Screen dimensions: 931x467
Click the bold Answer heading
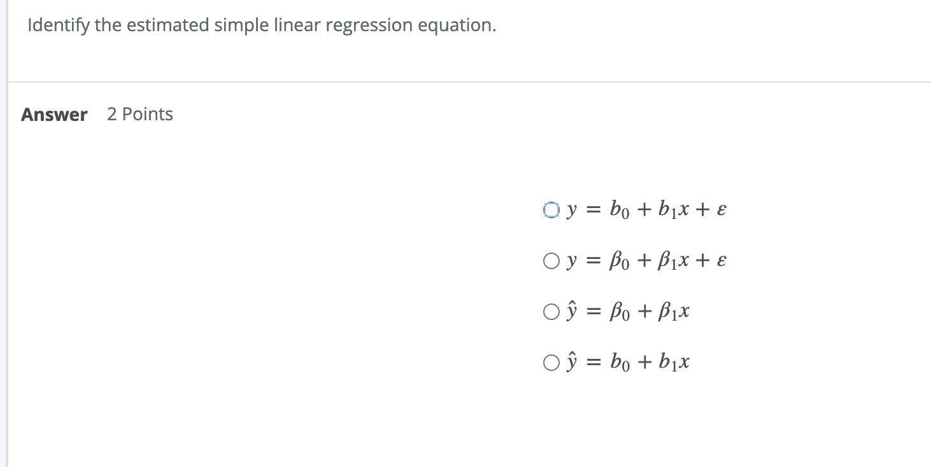tap(54, 115)
